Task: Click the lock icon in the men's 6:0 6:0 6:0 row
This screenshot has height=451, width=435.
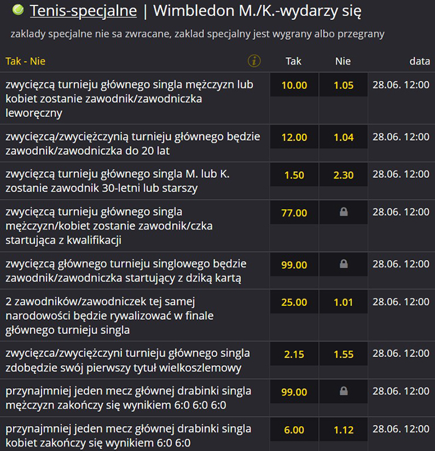Action: [x=343, y=392]
